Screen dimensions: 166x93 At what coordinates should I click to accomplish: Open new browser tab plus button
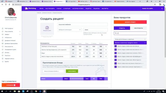(x=140, y=1)
